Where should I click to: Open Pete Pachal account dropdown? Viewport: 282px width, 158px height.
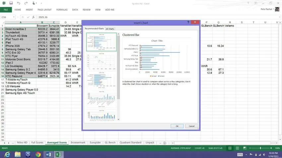pos(267,9)
